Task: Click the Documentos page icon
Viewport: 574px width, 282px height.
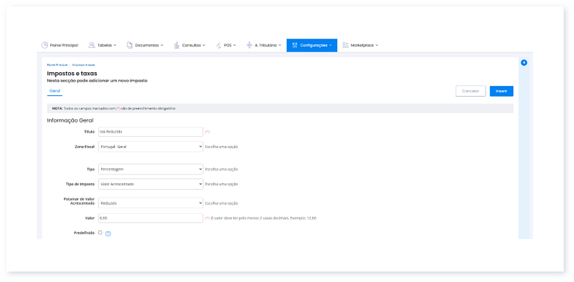Action: tap(130, 45)
